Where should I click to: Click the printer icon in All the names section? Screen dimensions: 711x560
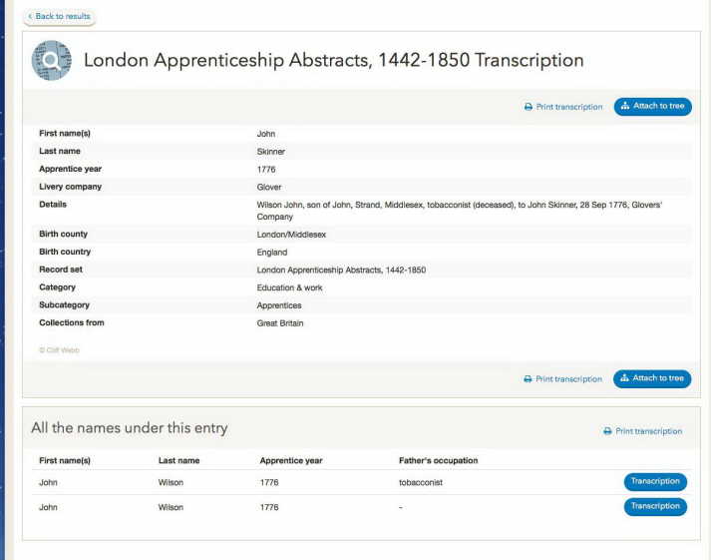[607, 431]
